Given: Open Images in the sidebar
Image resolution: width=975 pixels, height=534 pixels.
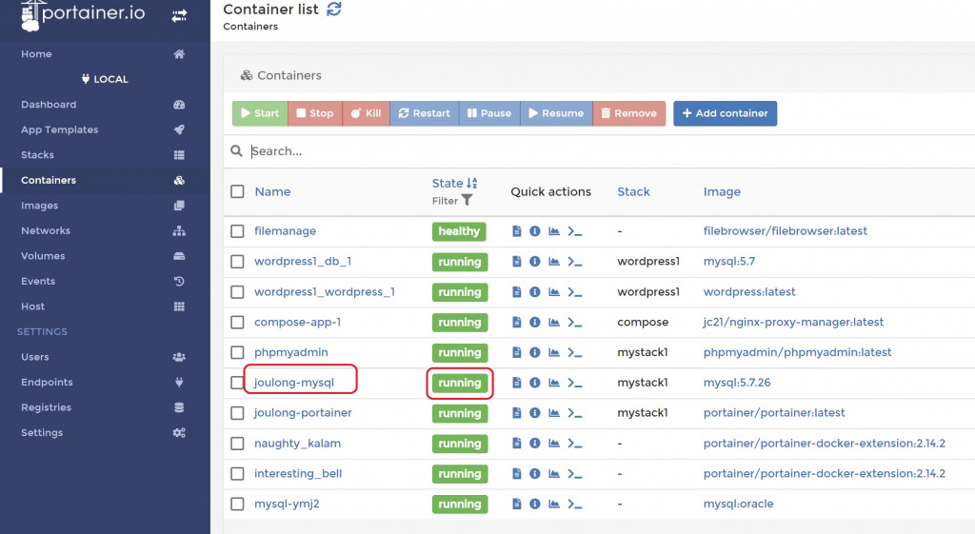Looking at the screenshot, I should pyautogui.click(x=103, y=206).
